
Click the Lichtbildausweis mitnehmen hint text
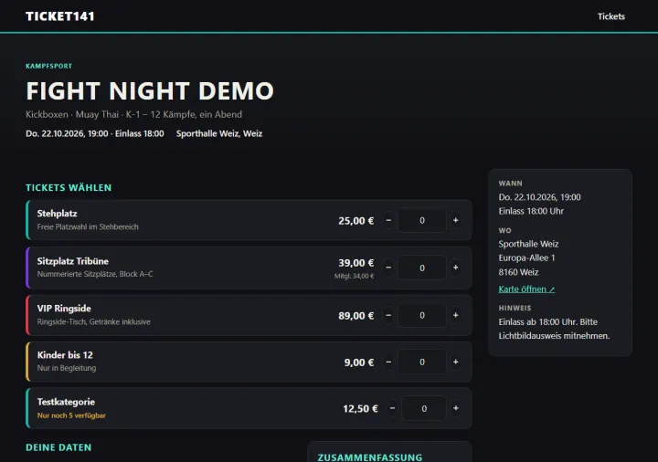point(554,336)
